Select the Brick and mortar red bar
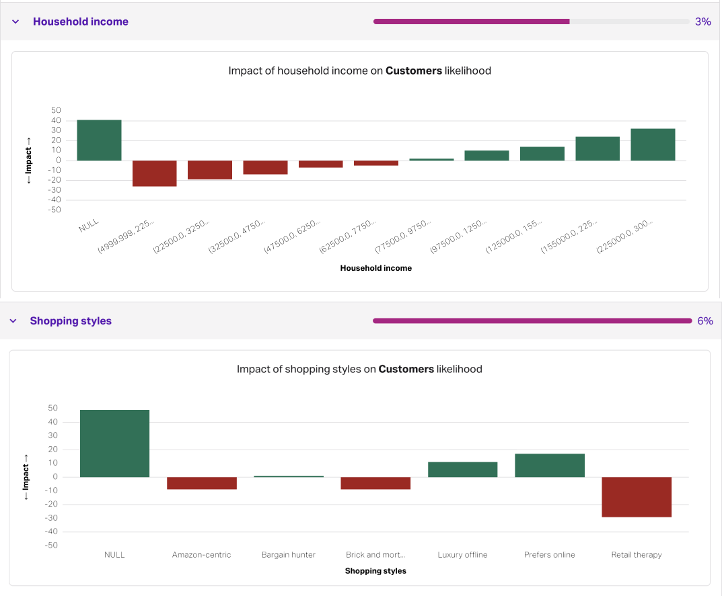Screen dimensions: 722x596 click(x=375, y=483)
